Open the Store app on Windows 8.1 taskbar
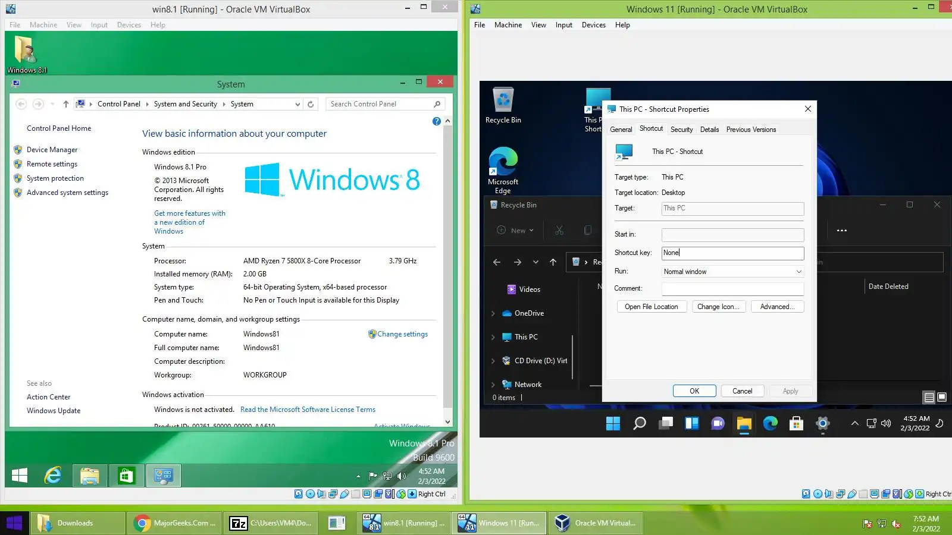 pos(126,476)
